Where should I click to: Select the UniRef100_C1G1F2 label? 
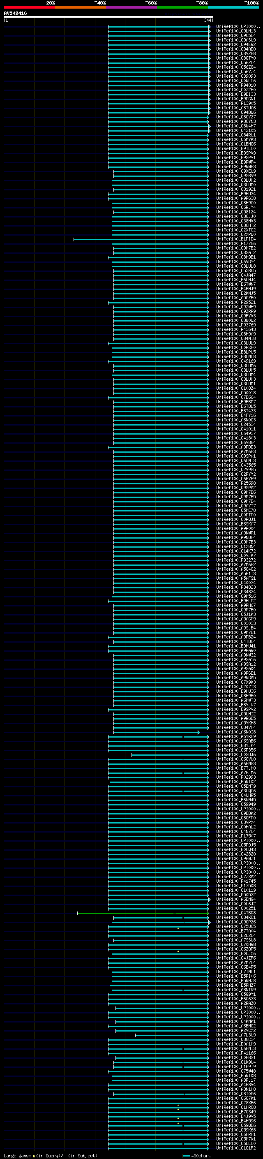click(x=235, y=1148)
